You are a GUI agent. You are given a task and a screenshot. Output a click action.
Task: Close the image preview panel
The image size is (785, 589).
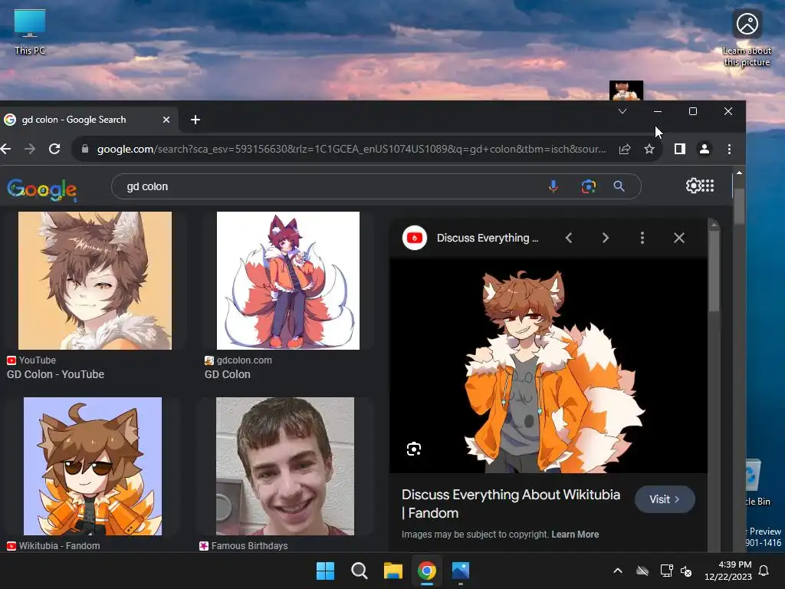(x=679, y=238)
